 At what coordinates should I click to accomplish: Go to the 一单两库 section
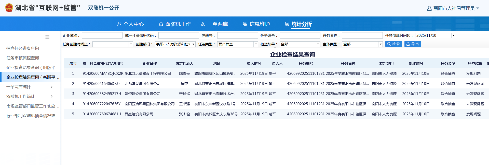pyautogui.click(x=214, y=24)
